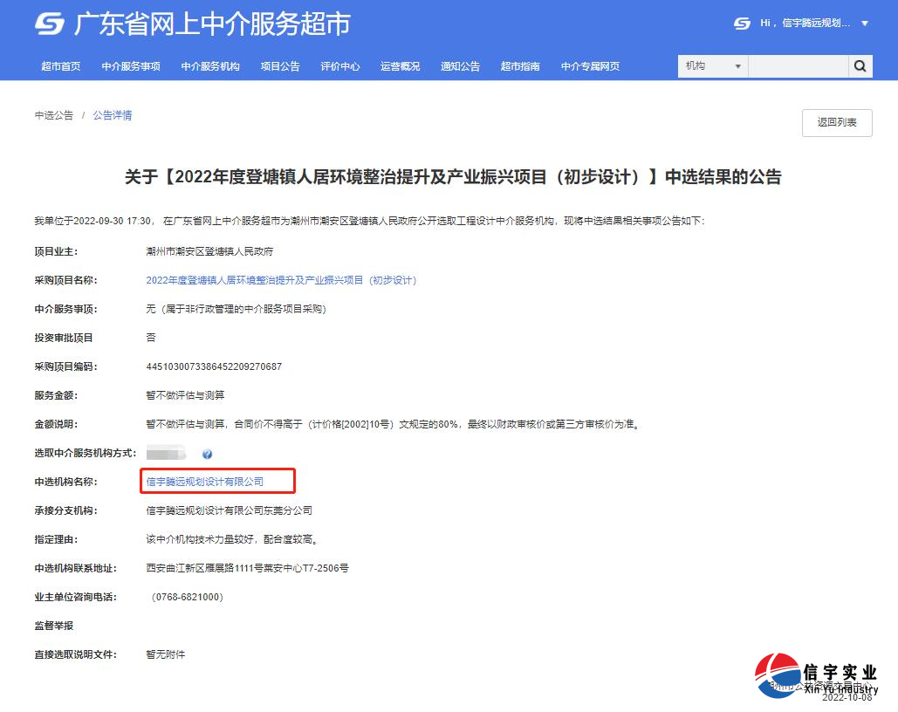Open the 2022年度登塘镇 project link
The width and height of the screenshot is (898, 712).
281,280
